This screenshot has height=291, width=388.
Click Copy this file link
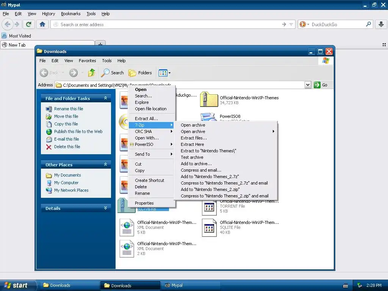coord(66,124)
